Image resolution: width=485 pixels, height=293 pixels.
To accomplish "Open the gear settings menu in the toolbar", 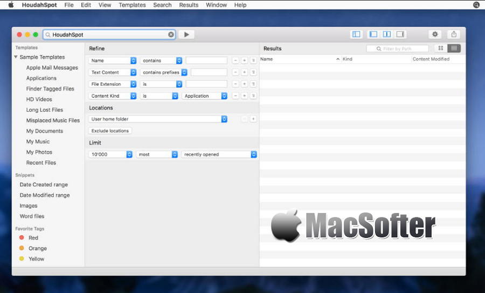I will coord(435,35).
